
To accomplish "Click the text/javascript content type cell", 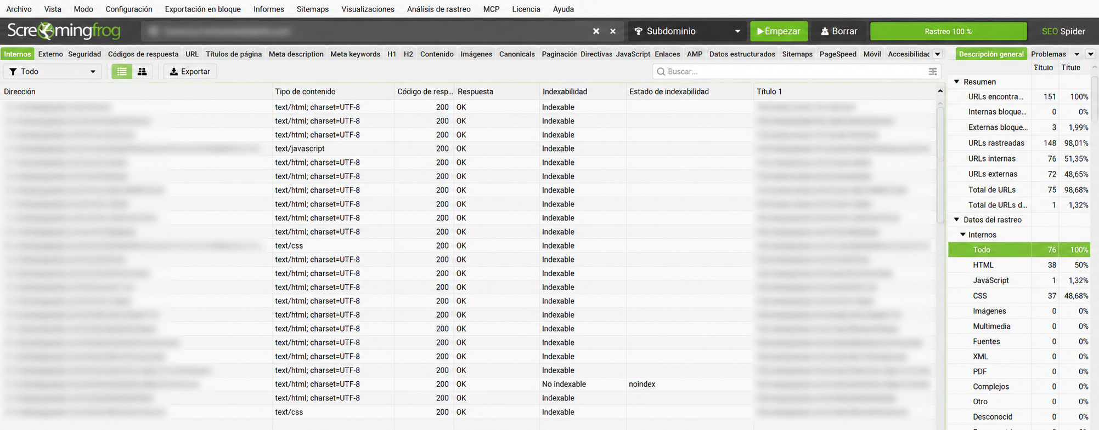I will pyautogui.click(x=333, y=148).
